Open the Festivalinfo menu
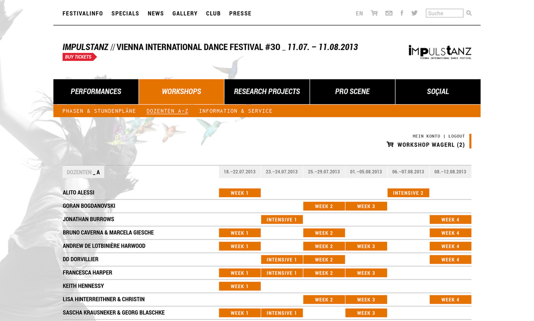This screenshot has height=321, width=534. tap(83, 13)
